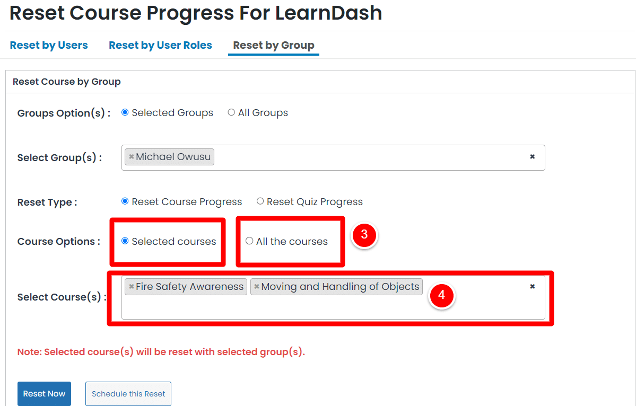Select the All Groups option
Screen dimensions: 636x406
[231, 112]
